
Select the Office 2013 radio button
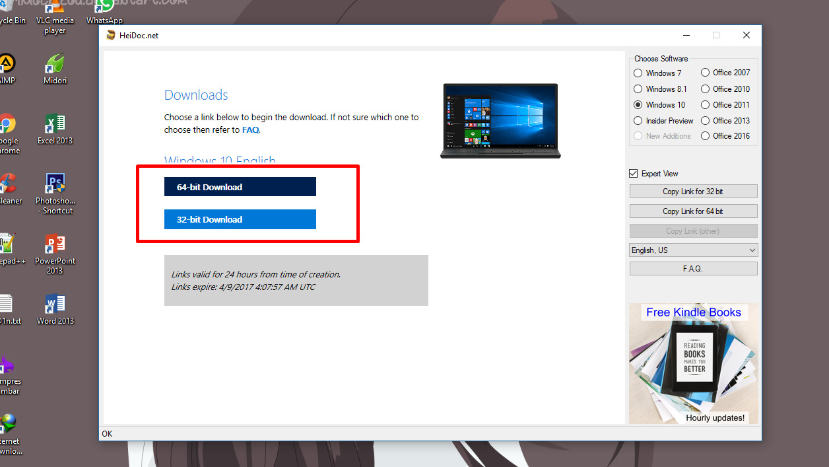click(706, 121)
